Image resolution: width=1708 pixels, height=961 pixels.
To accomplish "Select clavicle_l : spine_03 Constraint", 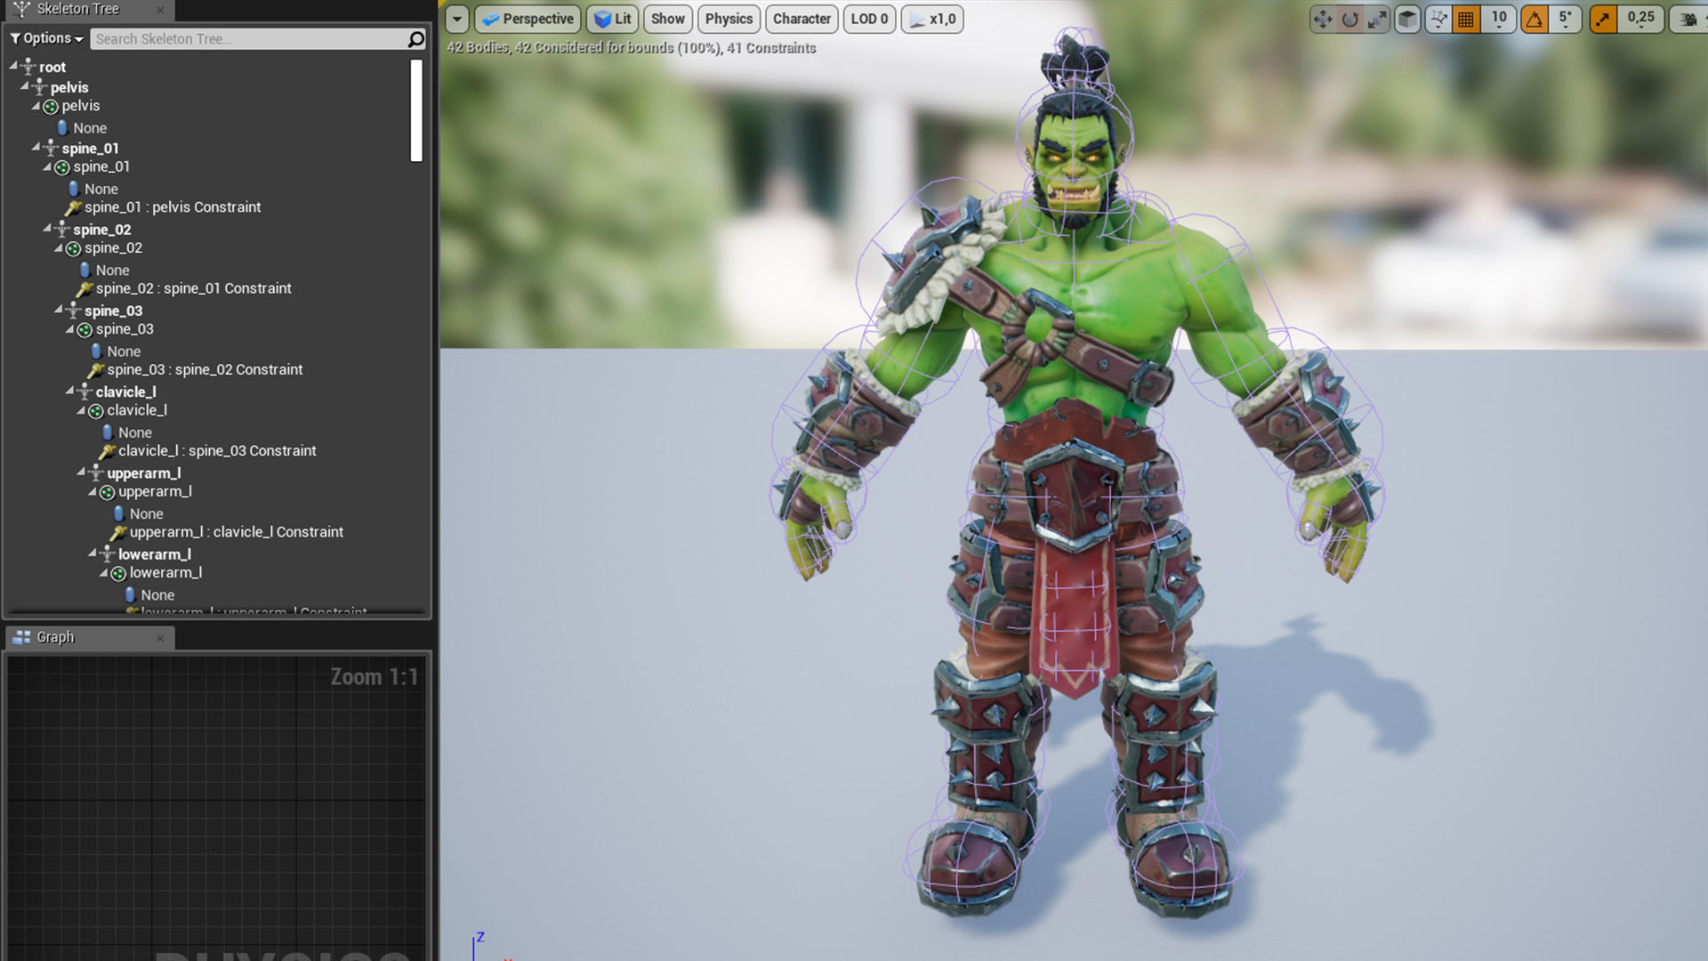I will [207, 450].
